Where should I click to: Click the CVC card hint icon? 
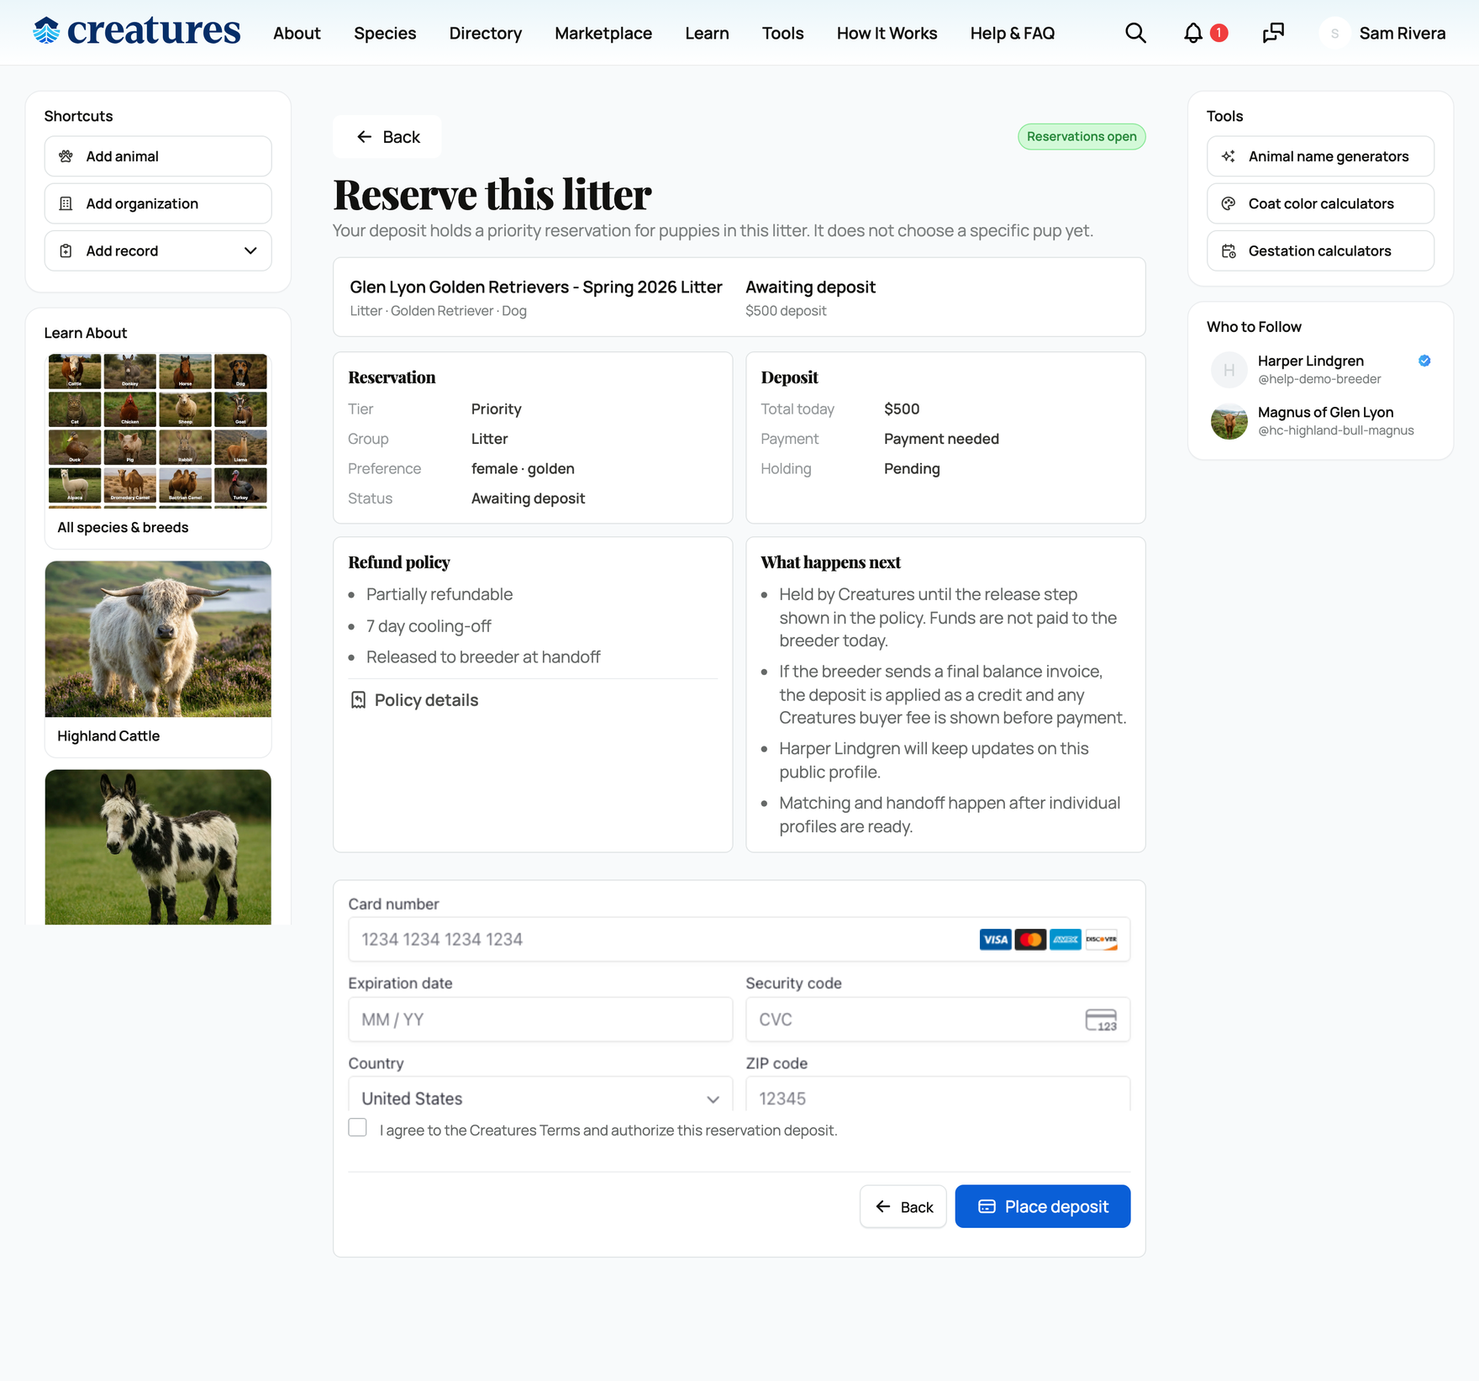1101,1020
